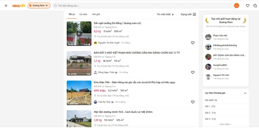
Task: Open broker Phạm Văn Hội
Action: [220, 35]
